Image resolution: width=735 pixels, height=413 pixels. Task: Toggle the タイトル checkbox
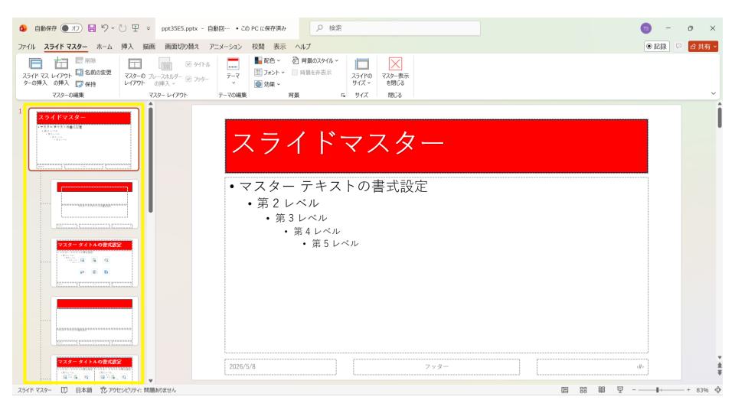[198, 64]
